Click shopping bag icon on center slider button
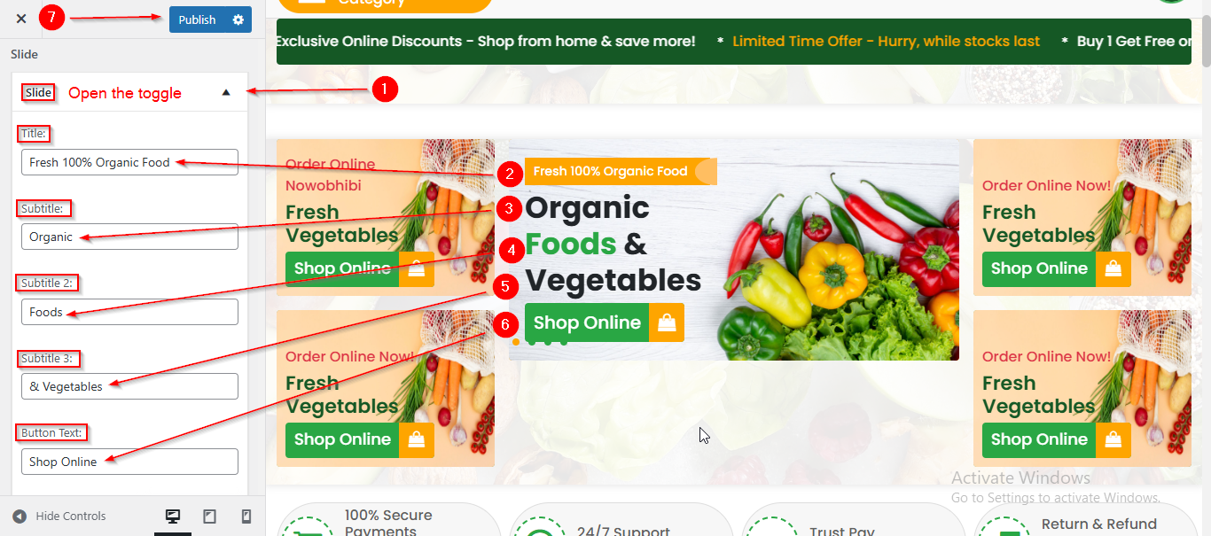Screen dimensions: 1211x536 (667, 322)
